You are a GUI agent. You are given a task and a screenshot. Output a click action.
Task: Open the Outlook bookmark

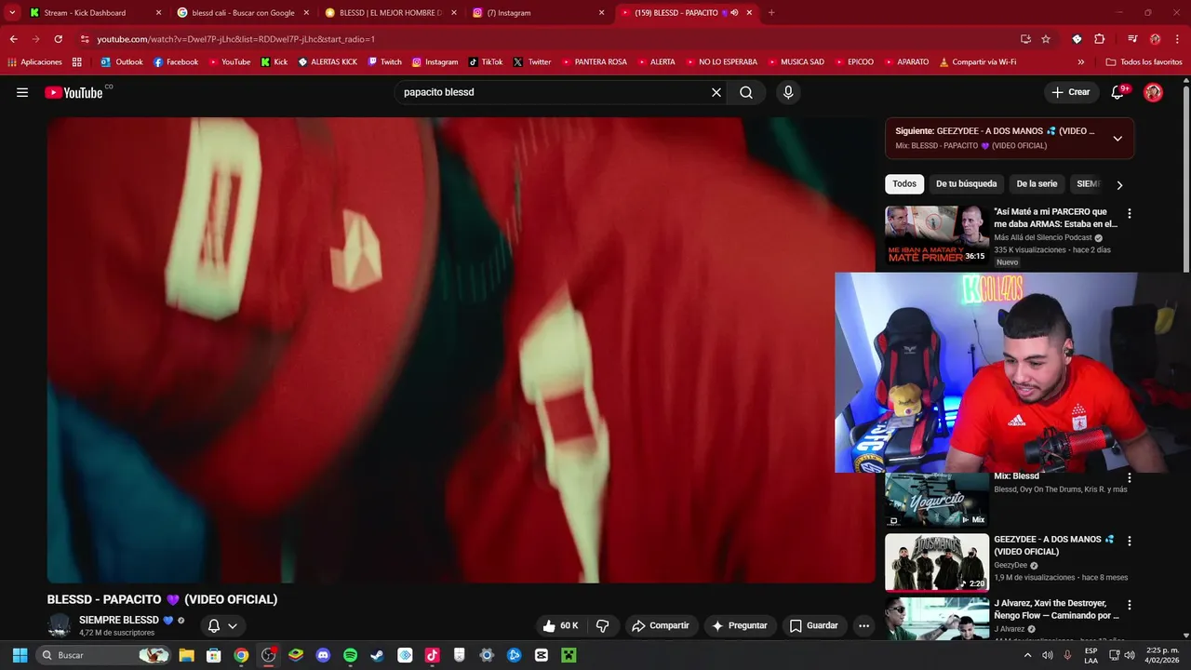pos(122,61)
